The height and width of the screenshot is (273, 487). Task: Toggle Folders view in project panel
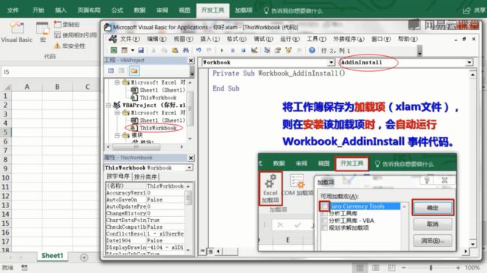click(x=134, y=71)
